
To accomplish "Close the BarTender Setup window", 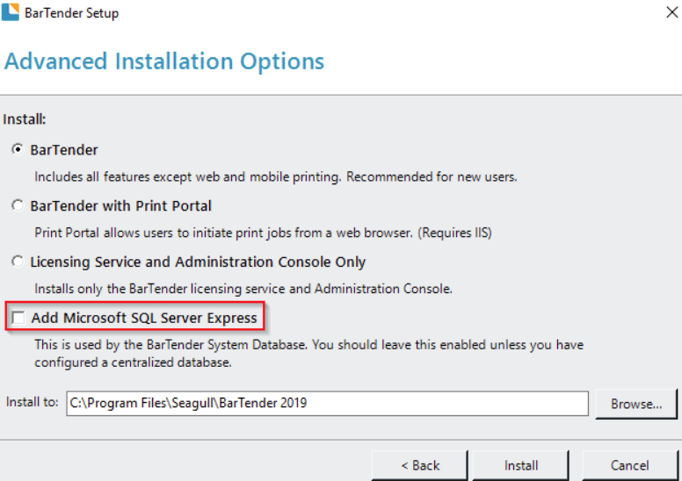I will pyautogui.click(x=671, y=12).
